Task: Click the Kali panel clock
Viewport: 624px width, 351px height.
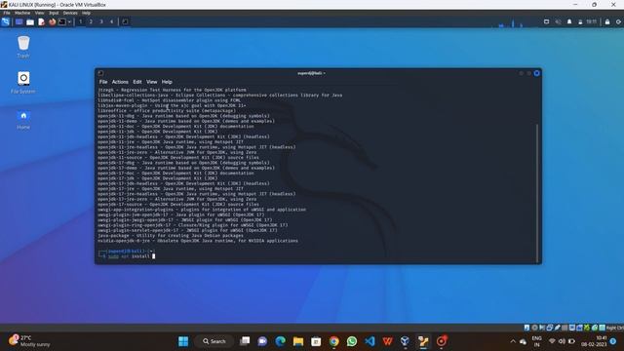Action: pyautogui.click(x=592, y=21)
